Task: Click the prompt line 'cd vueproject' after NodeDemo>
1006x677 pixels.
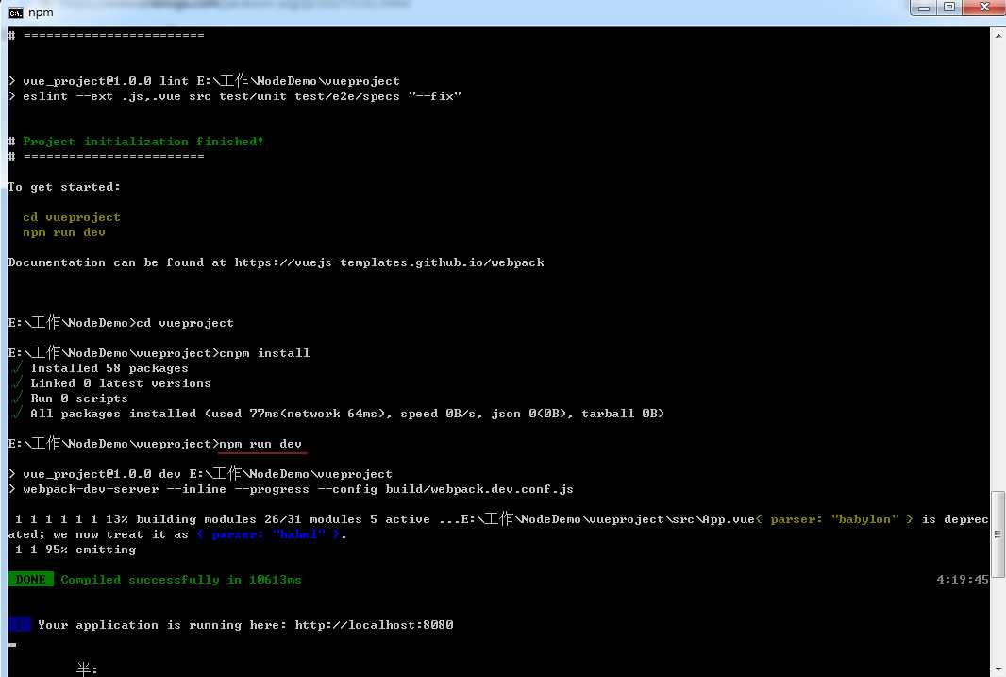Action: [185, 323]
